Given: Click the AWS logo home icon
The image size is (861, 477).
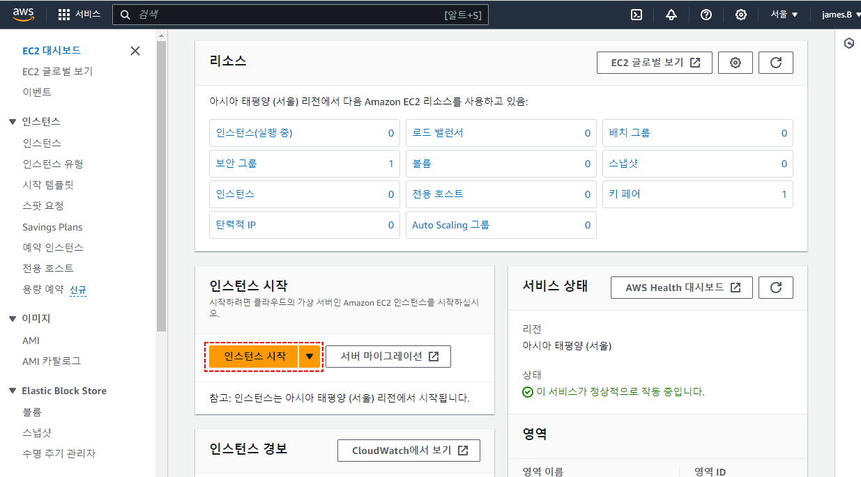Looking at the screenshot, I should coord(24,14).
